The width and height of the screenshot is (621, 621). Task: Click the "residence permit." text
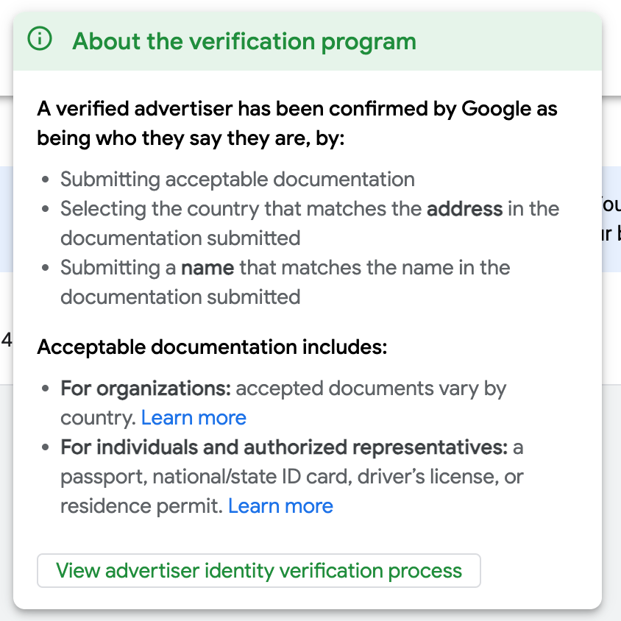141,506
